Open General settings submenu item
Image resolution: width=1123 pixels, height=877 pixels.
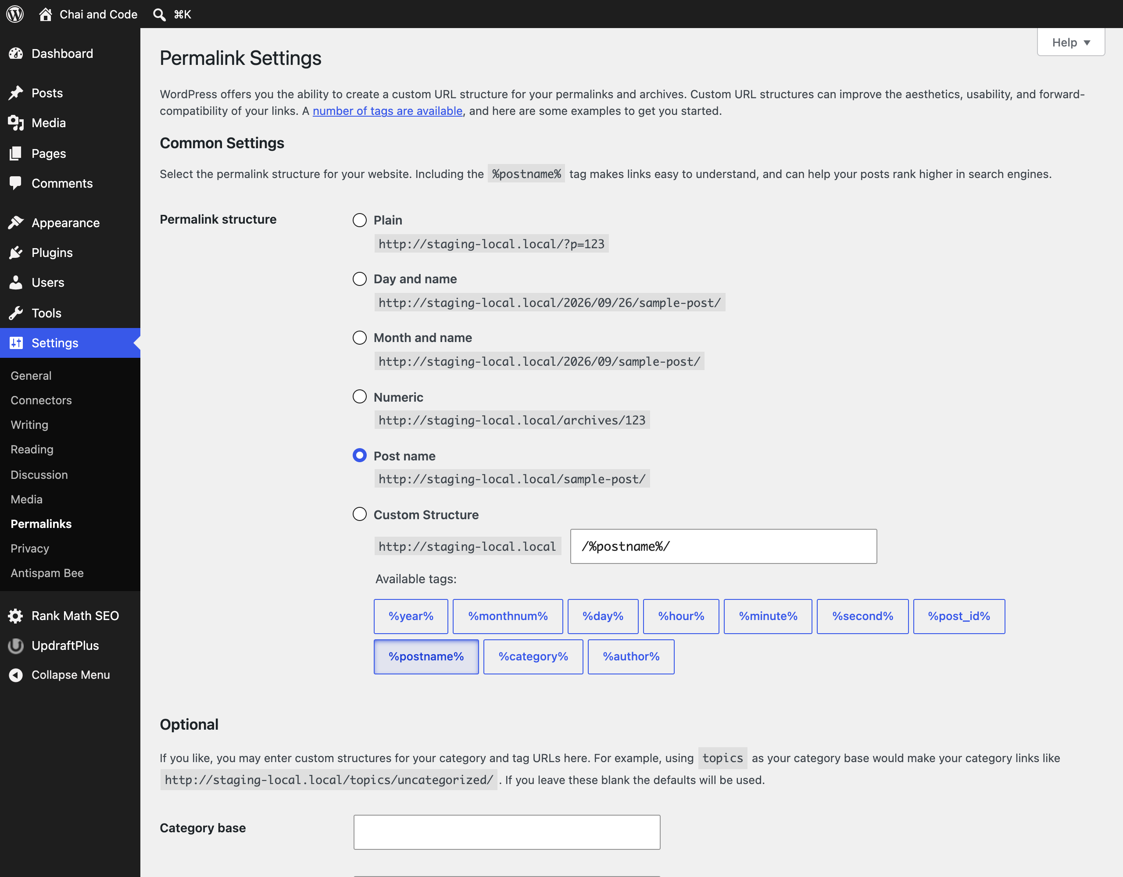[31, 376]
